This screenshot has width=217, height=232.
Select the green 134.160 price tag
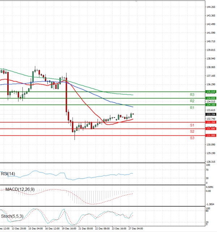pyautogui.click(x=210, y=105)
